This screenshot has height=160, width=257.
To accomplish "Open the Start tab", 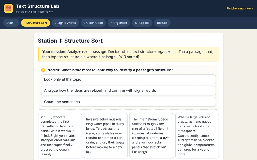I will [x=12, y=23].
